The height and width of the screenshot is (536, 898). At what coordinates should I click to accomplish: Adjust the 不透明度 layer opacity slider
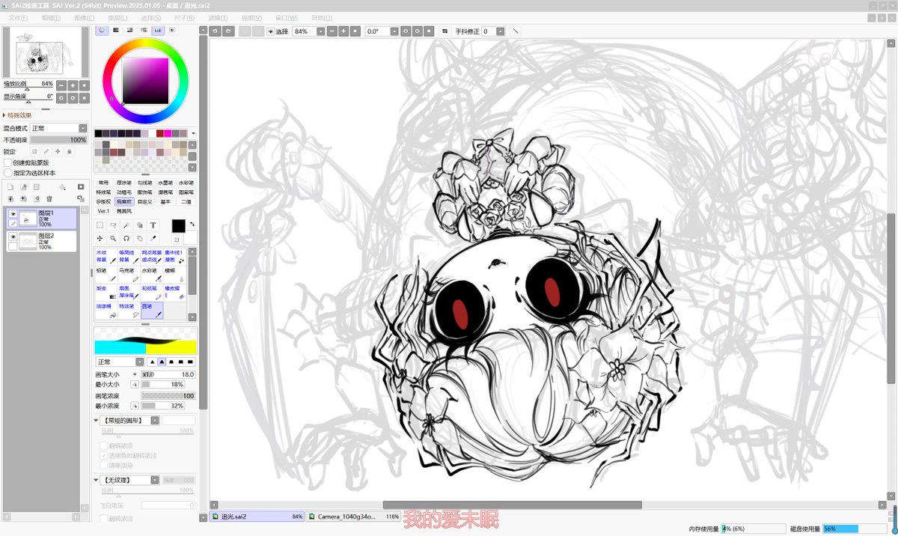(58, 140)
